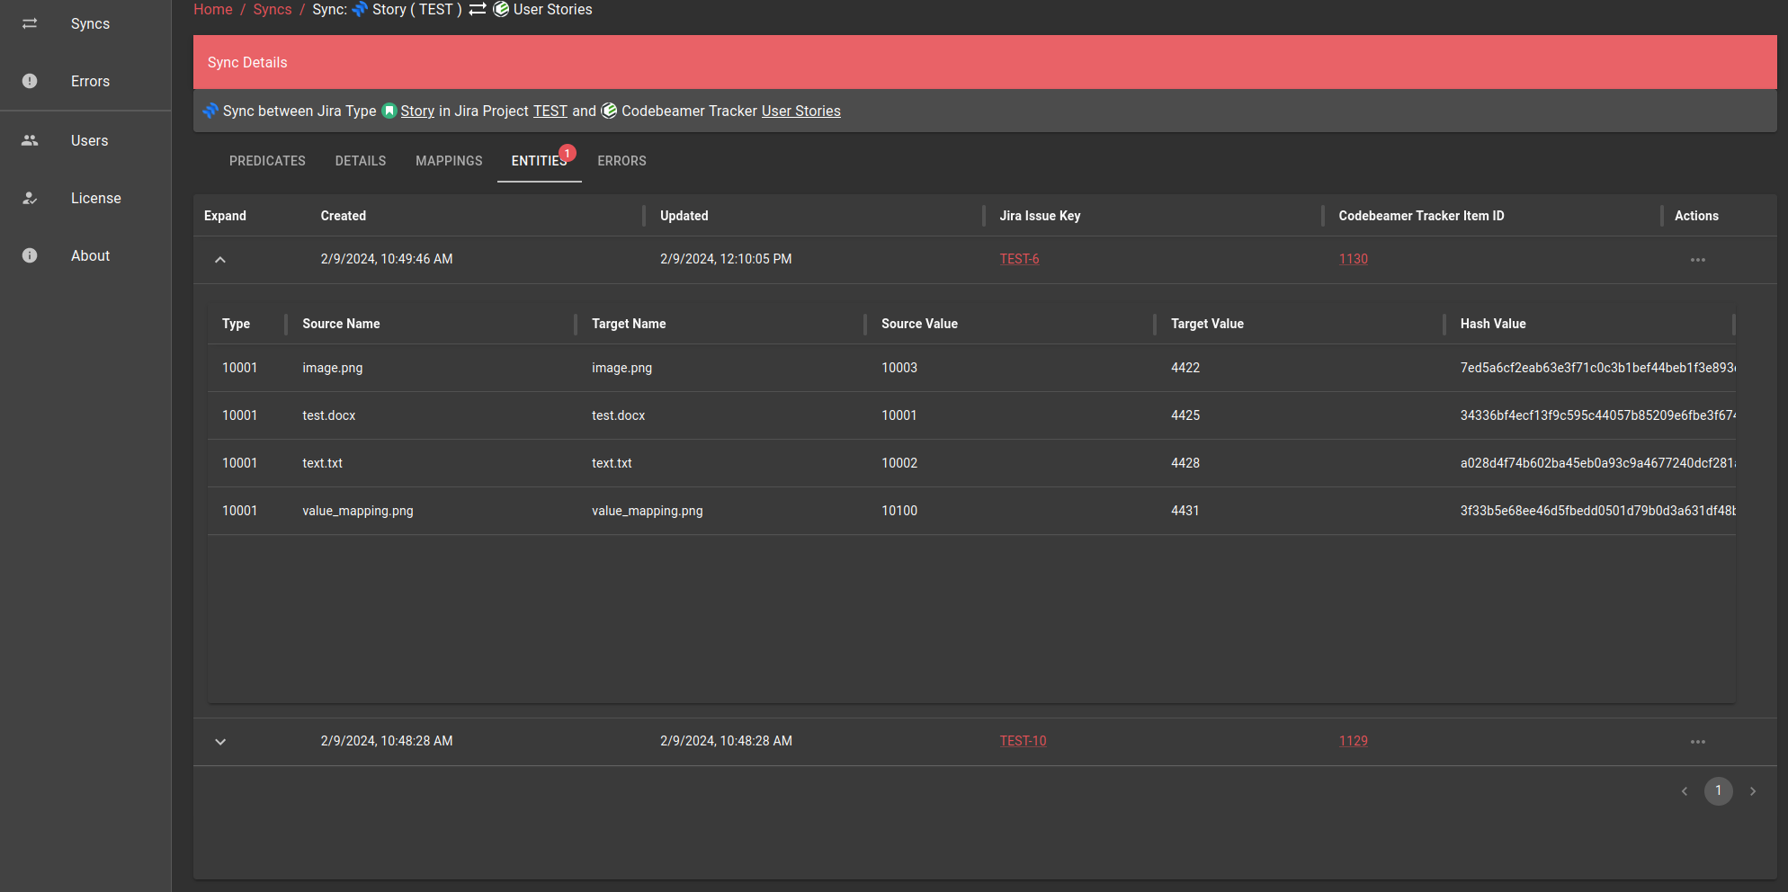The width and height of the screenshot is (1788, 892).
Task: Click the Users people icon in sidebar
Action: 30,140
